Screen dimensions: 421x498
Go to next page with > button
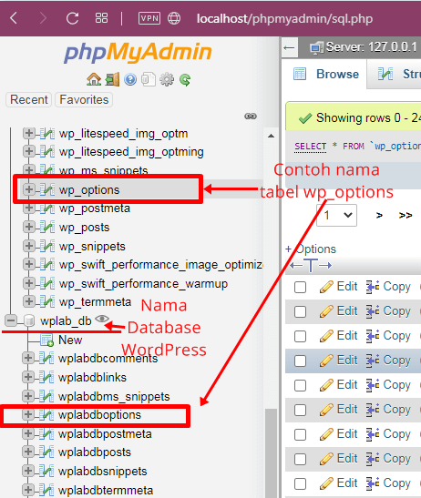(379, 216)
